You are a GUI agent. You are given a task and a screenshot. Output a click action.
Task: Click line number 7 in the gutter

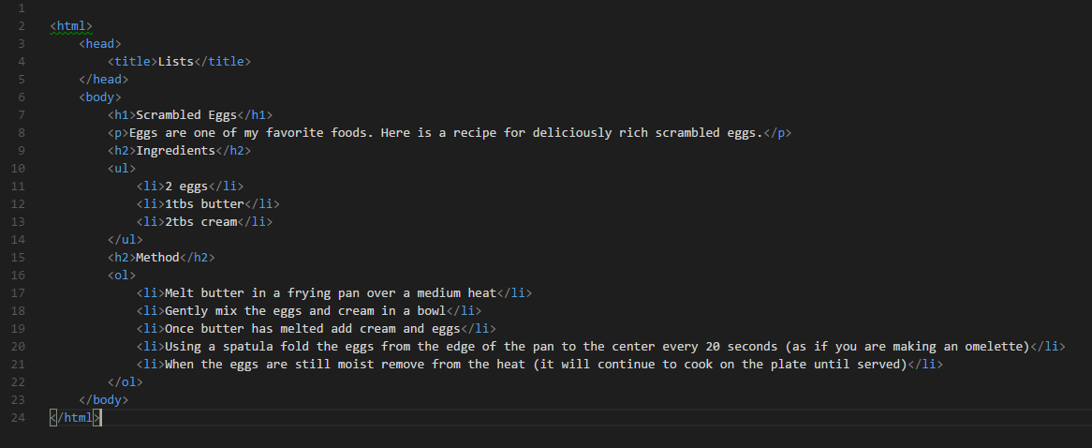22,115
